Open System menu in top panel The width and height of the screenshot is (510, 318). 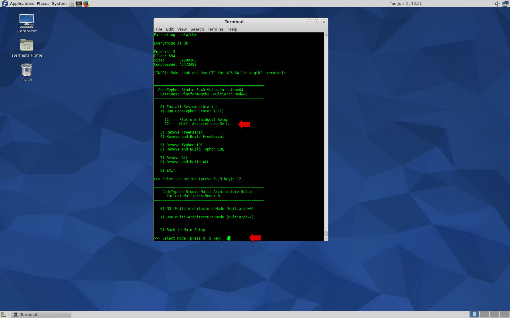(x=59, y=4)
